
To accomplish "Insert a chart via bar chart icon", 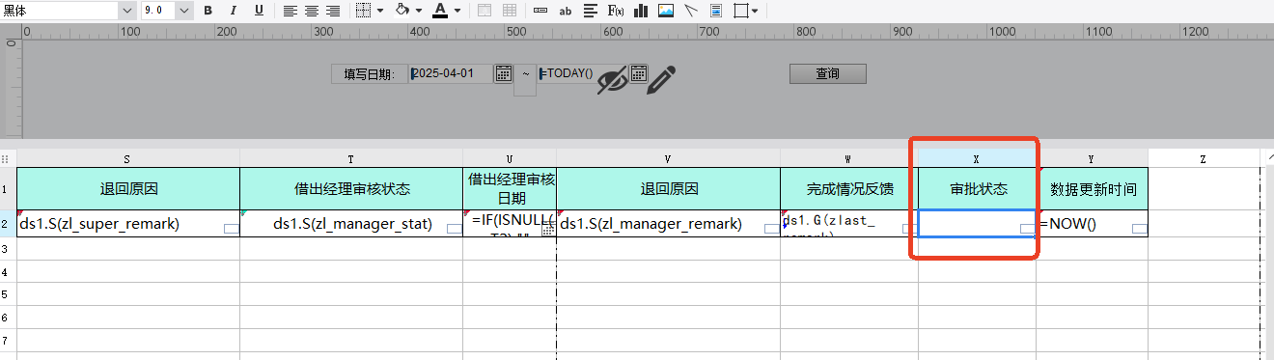I will 641,11.
